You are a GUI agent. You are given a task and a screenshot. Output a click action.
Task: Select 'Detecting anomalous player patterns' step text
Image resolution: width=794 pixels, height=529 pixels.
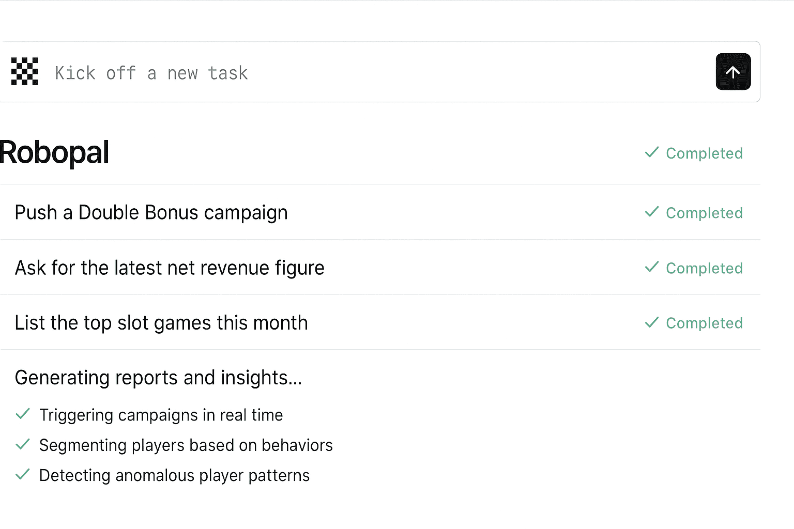pyautogui.click(x=174, y=475)
